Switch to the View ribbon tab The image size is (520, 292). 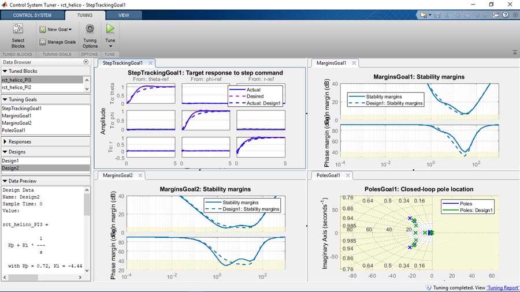(124, 15)
